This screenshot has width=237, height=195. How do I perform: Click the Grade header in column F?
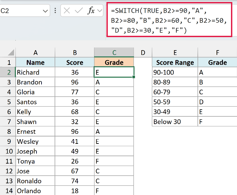point(217,63)
